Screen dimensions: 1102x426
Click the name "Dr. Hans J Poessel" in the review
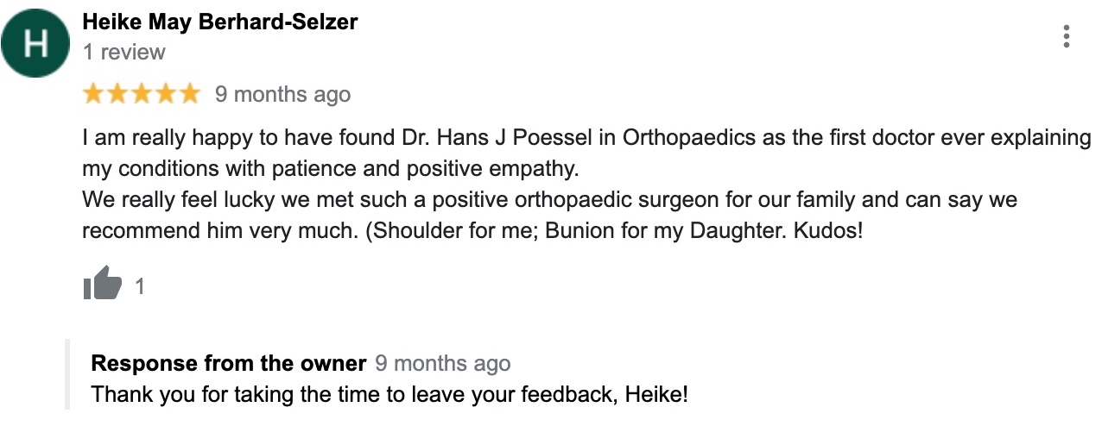508,138
